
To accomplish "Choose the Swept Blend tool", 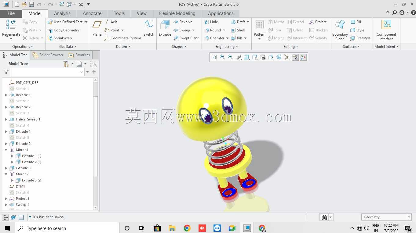I will (x=186, y=38).
